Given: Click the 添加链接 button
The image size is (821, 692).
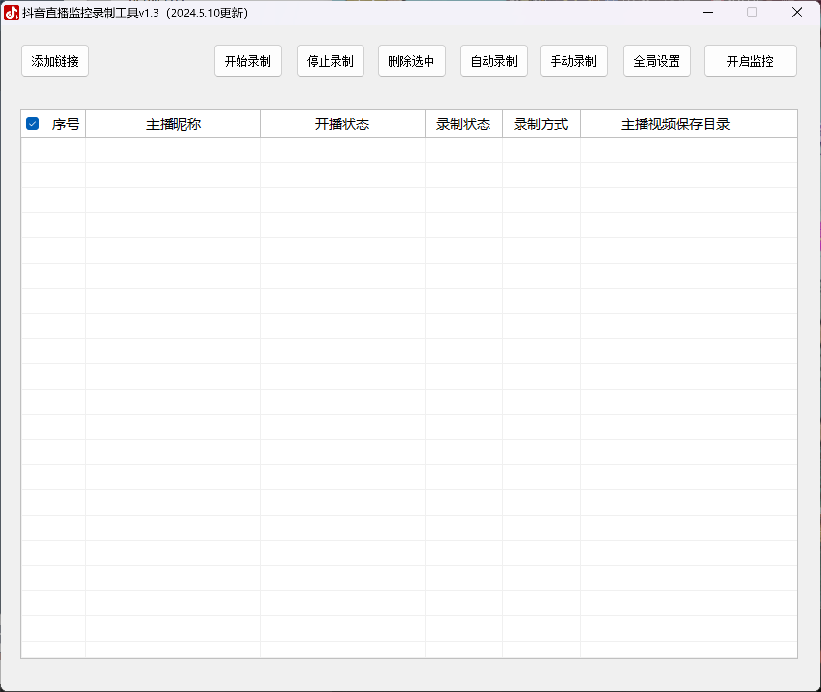Looking at the screenshot, I should point(55,61).
